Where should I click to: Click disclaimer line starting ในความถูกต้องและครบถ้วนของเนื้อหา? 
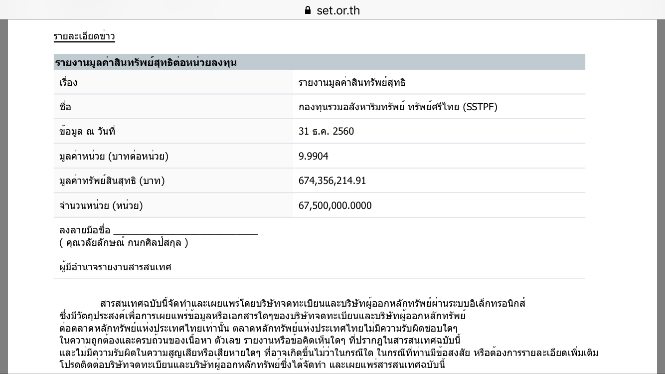point(260,341)
